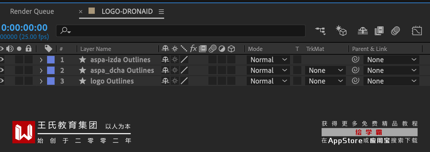Open TrkMat dropdown for aspa_dcha Outlines

pos(325,70)
